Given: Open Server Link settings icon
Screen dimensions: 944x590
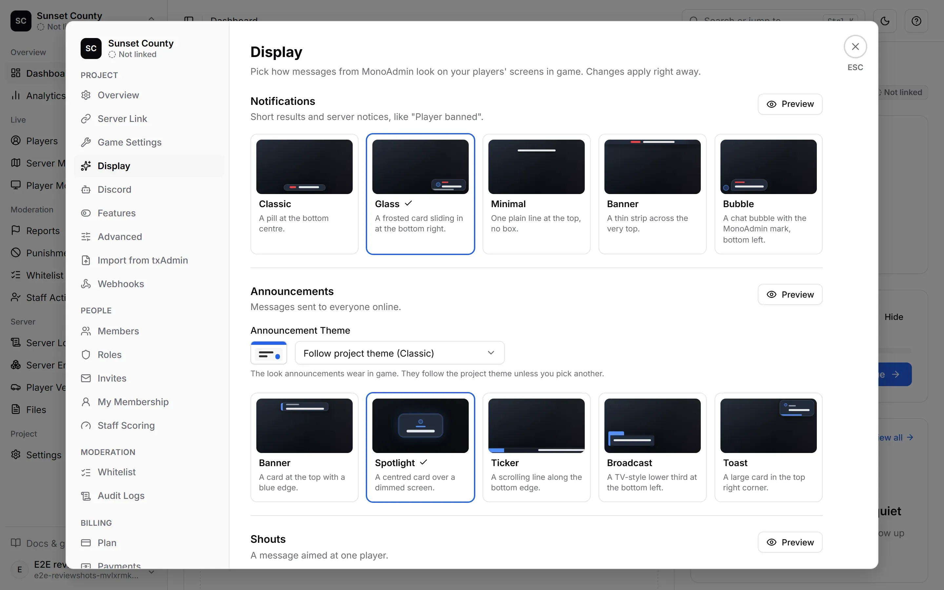Looking at the screenshot, I should coord(86,119).
